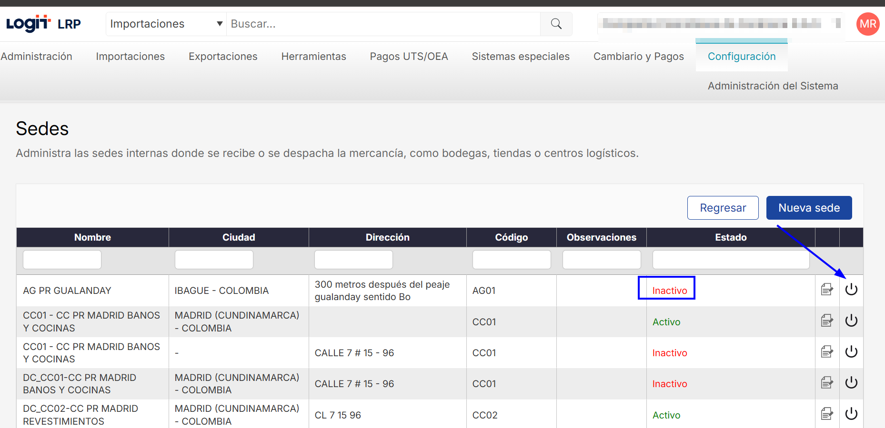The image size is (885, 428).
Task: Open the Exportaciones menu
Action: click(x=223, y=56)
